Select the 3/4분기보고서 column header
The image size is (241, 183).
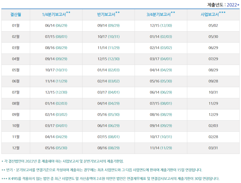coord(161,14)
